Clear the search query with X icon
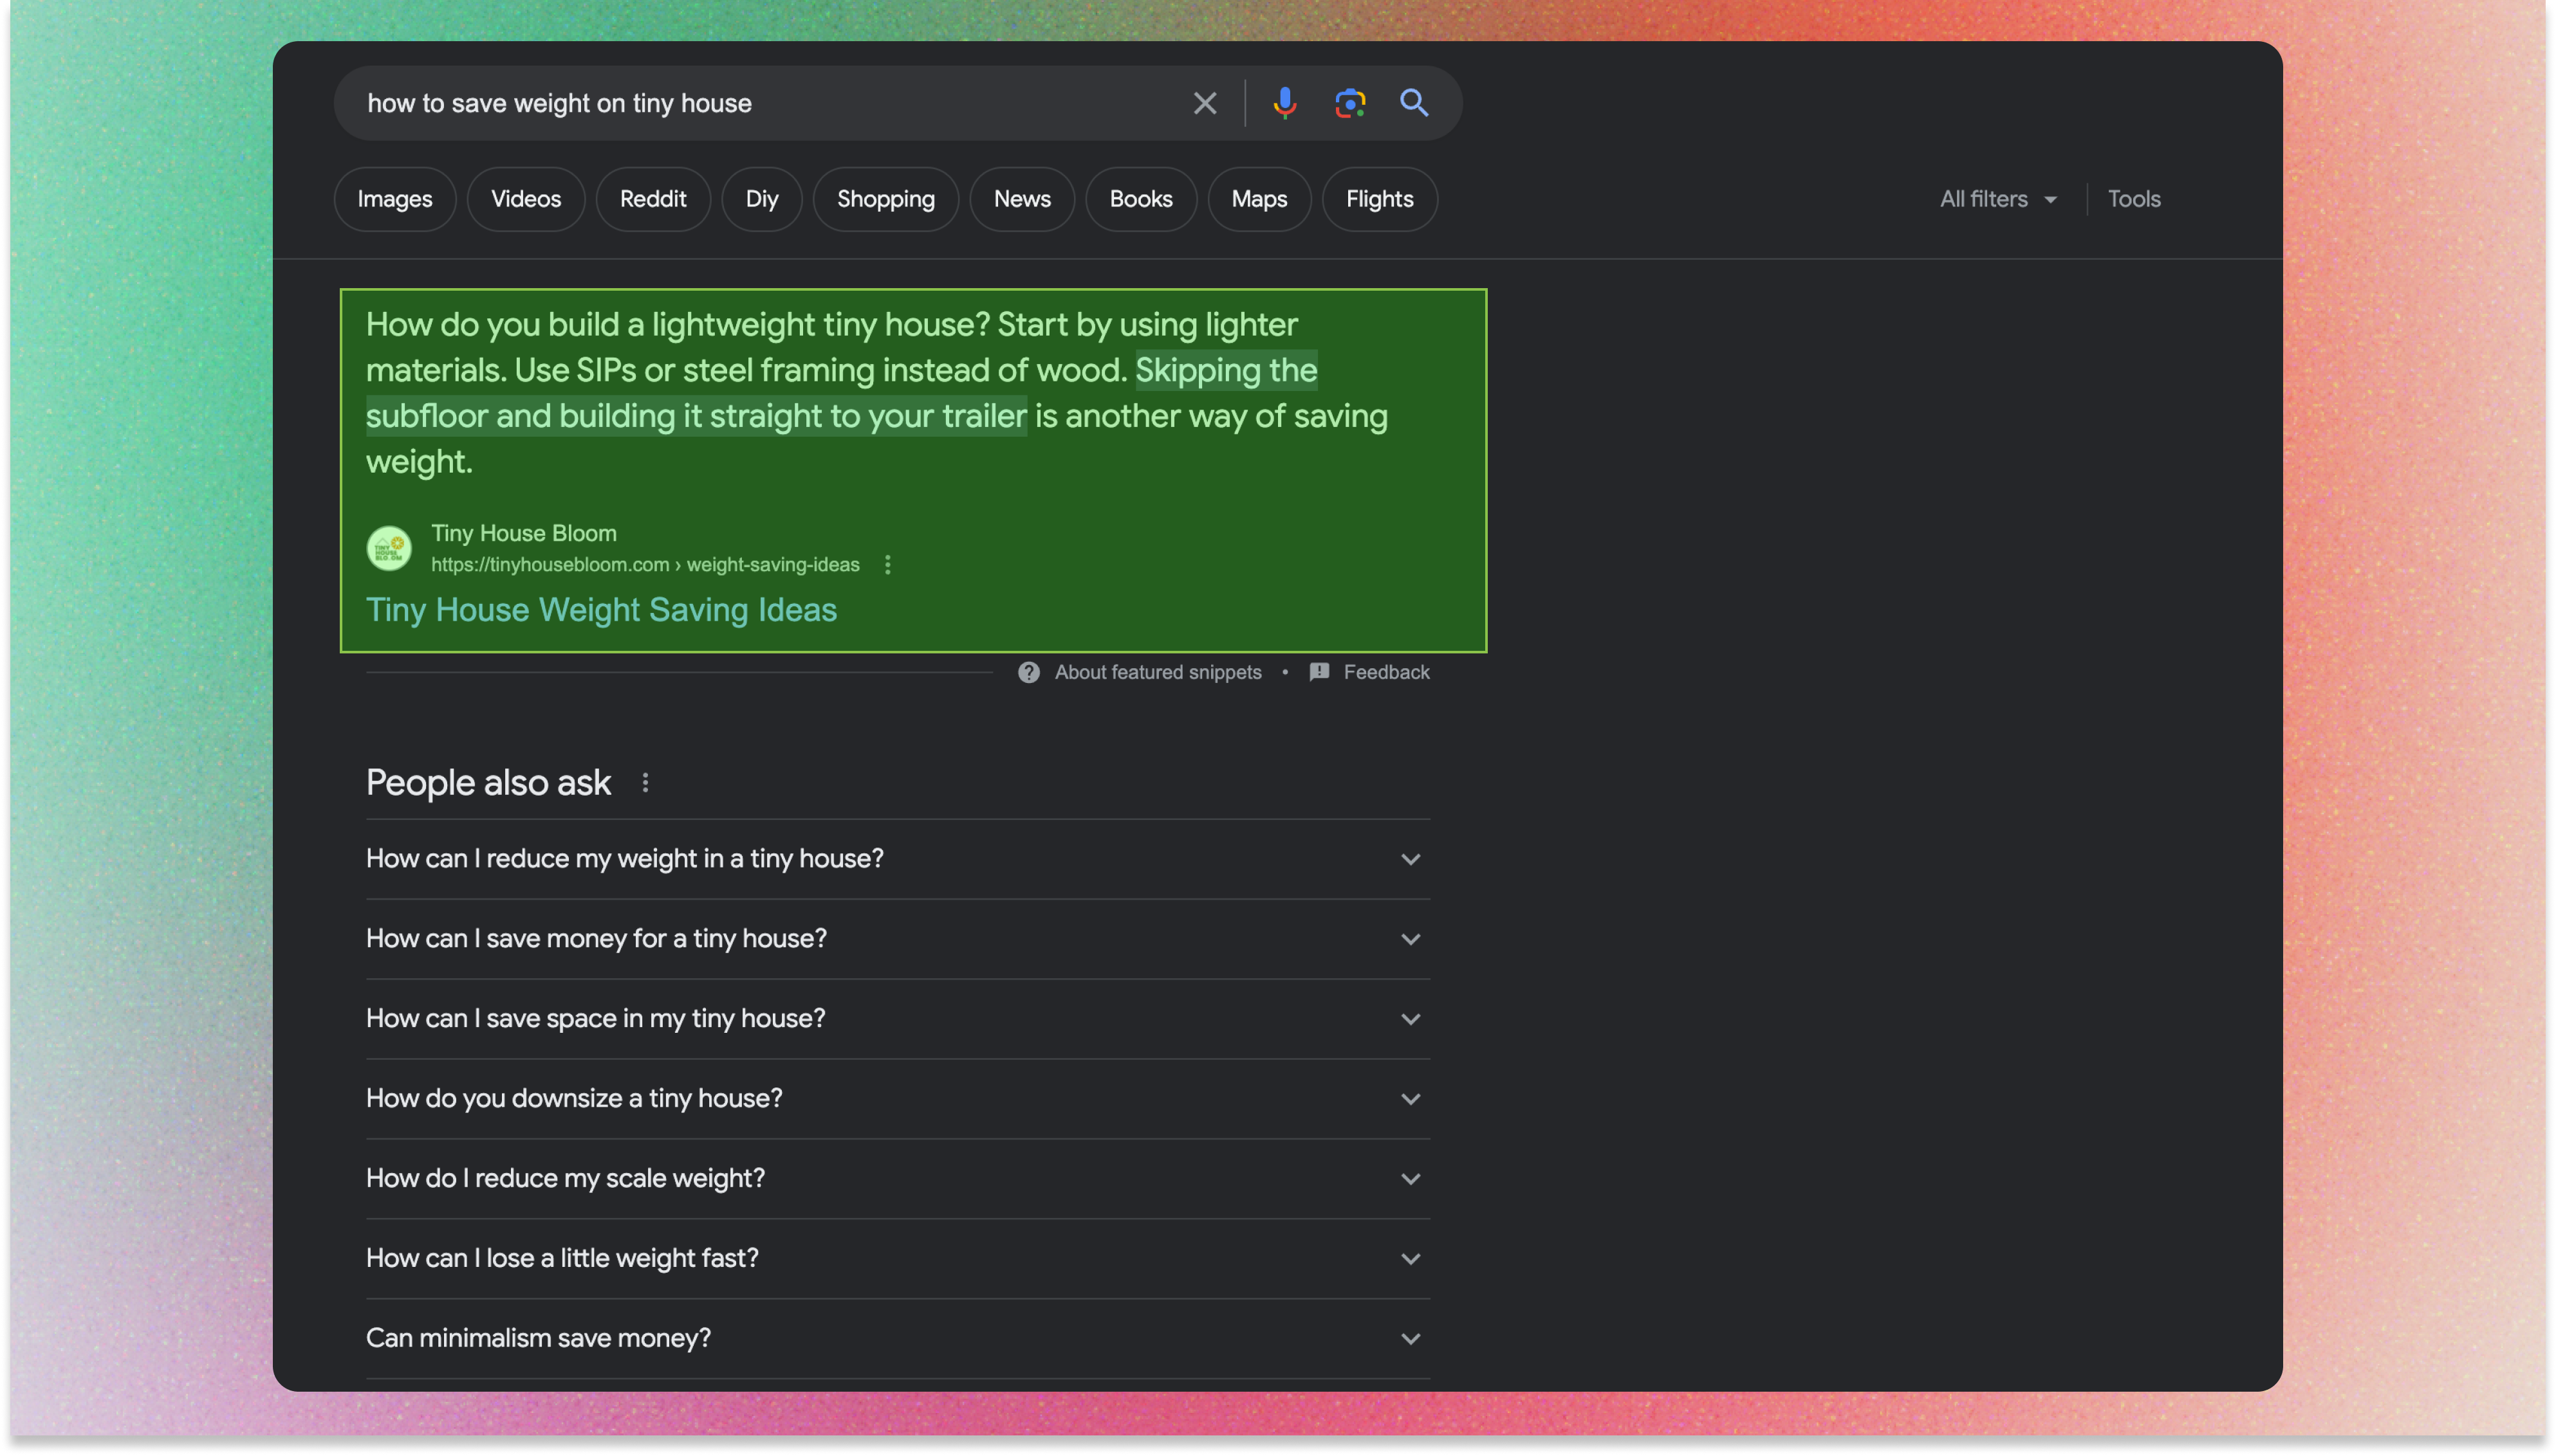The height and width of the screenshot is (1456, 2556). (1205, 103)
